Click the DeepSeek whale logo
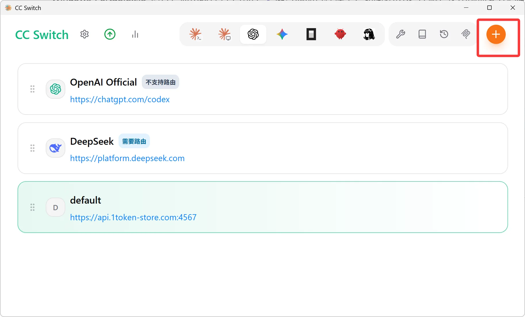The image size is (525, 317). pyautogui.click(x=56, y=148)
